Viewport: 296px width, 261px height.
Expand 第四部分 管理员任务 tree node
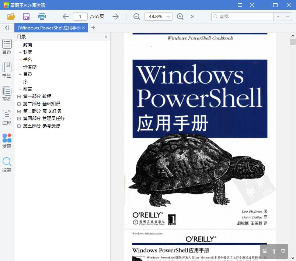pos(19,119)
